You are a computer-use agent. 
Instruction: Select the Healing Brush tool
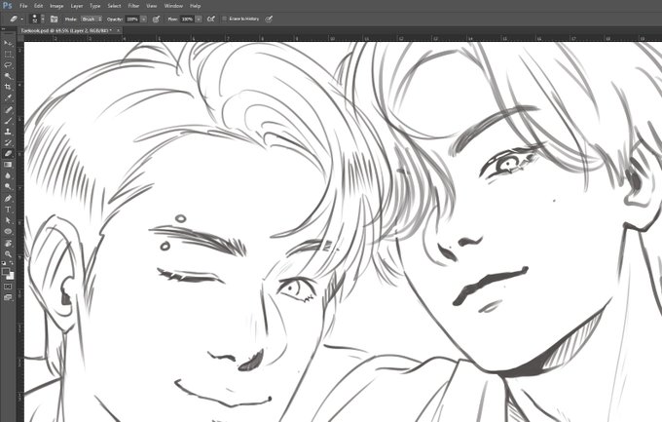8,109
